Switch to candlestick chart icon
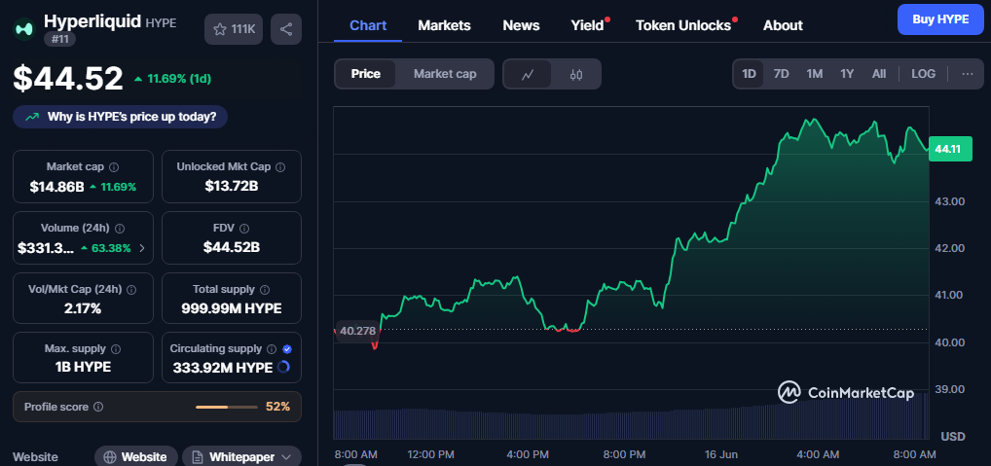This screenshot has width=991, height=466. (x=575, y=75)
